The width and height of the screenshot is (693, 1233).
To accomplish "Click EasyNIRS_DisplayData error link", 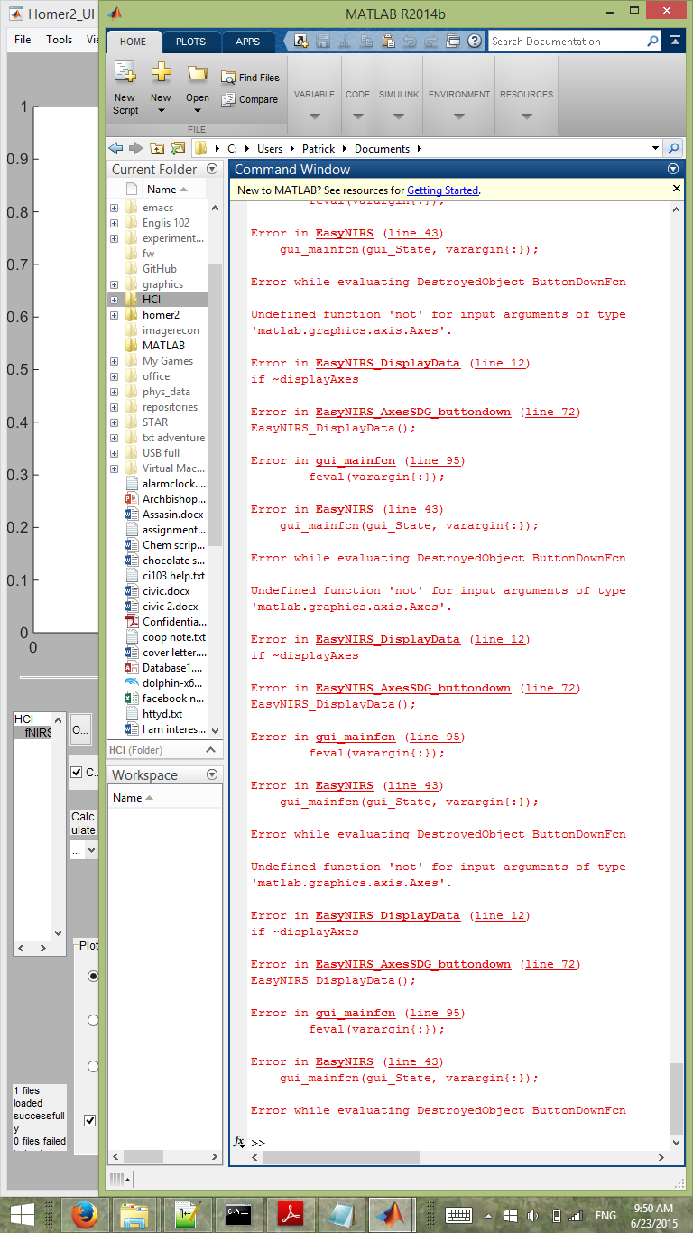I will point(387,363).
